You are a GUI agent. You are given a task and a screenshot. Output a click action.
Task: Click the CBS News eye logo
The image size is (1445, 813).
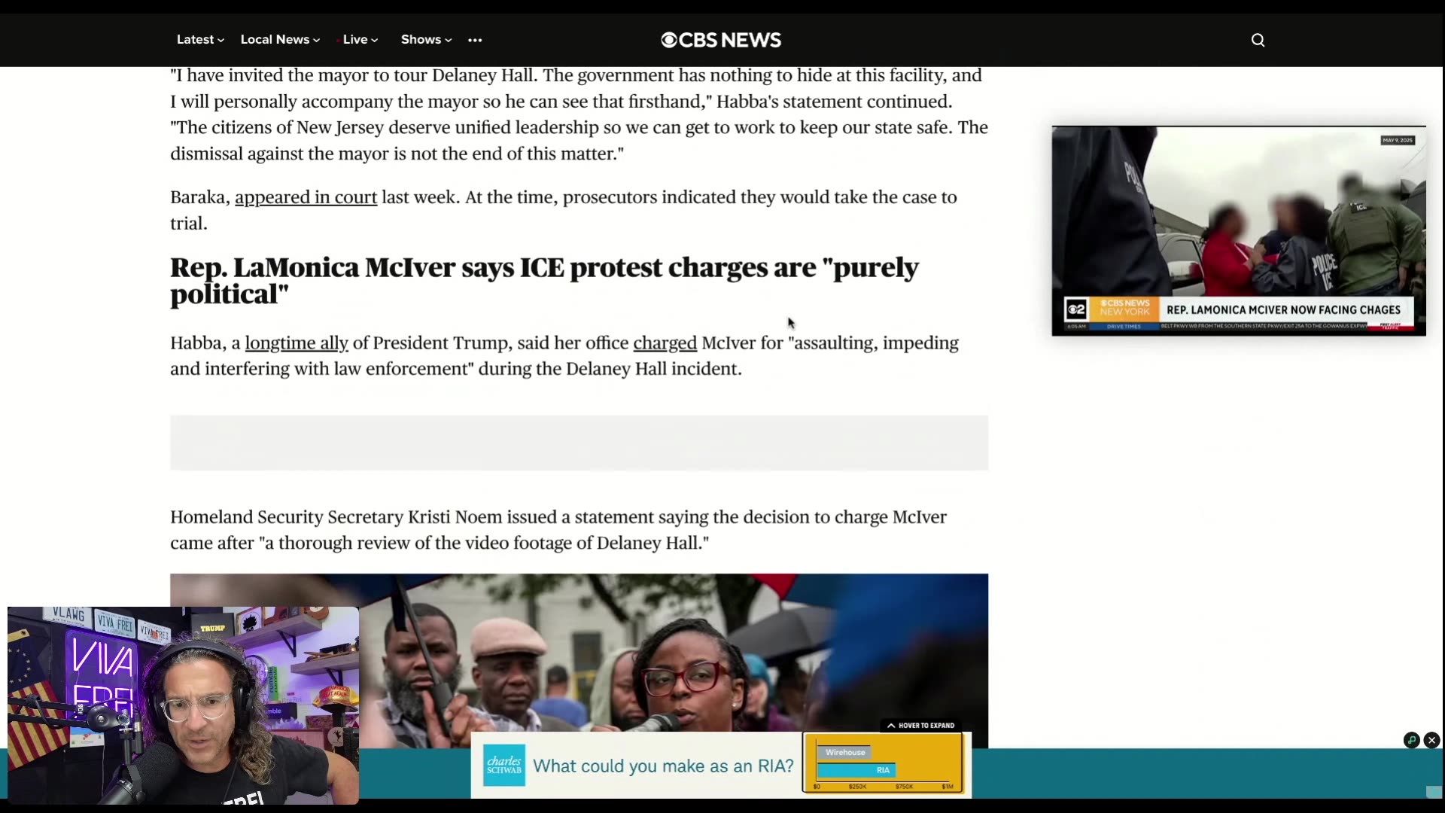tap(668, 40)
